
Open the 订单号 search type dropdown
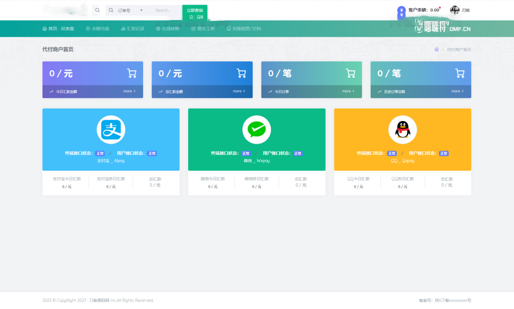tap(130, 11)
